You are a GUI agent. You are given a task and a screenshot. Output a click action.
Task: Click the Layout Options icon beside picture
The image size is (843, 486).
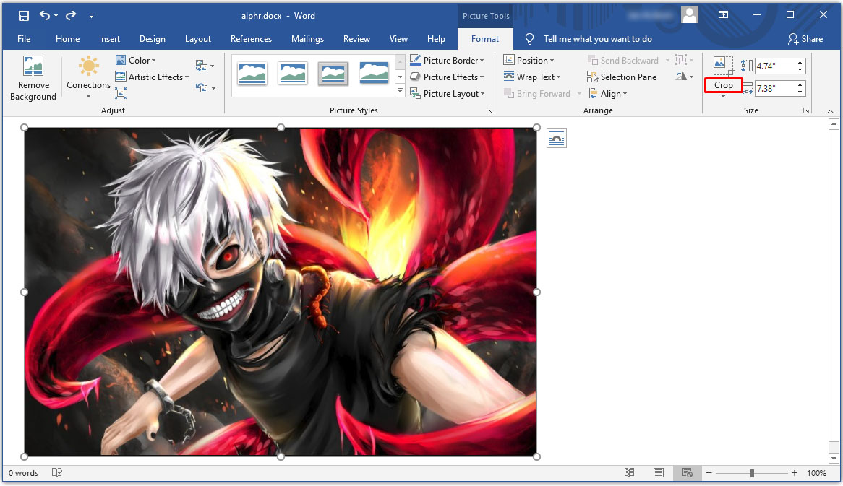point(557,138)
